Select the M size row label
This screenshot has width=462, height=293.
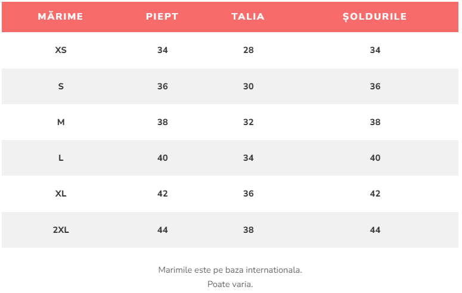pyautogui.click(x=61, y=122)
